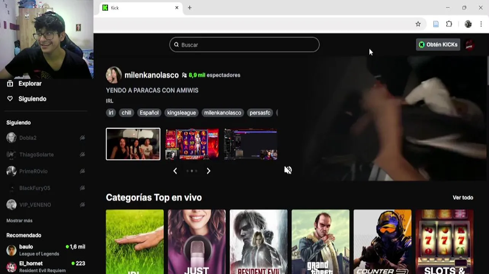Open IRL grass category card

(135, 242)
